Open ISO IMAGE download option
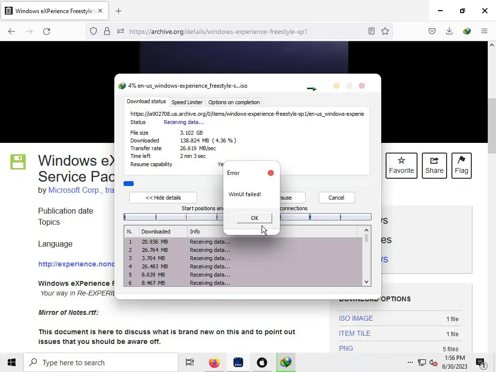The image size is (496, 372). click(x=356, y=319)
